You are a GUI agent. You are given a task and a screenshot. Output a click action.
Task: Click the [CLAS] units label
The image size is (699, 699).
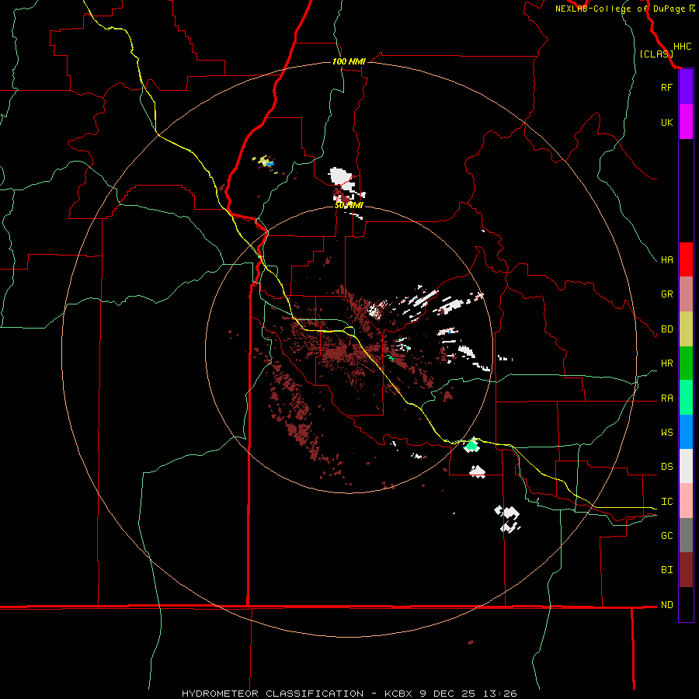pos(656,54)
